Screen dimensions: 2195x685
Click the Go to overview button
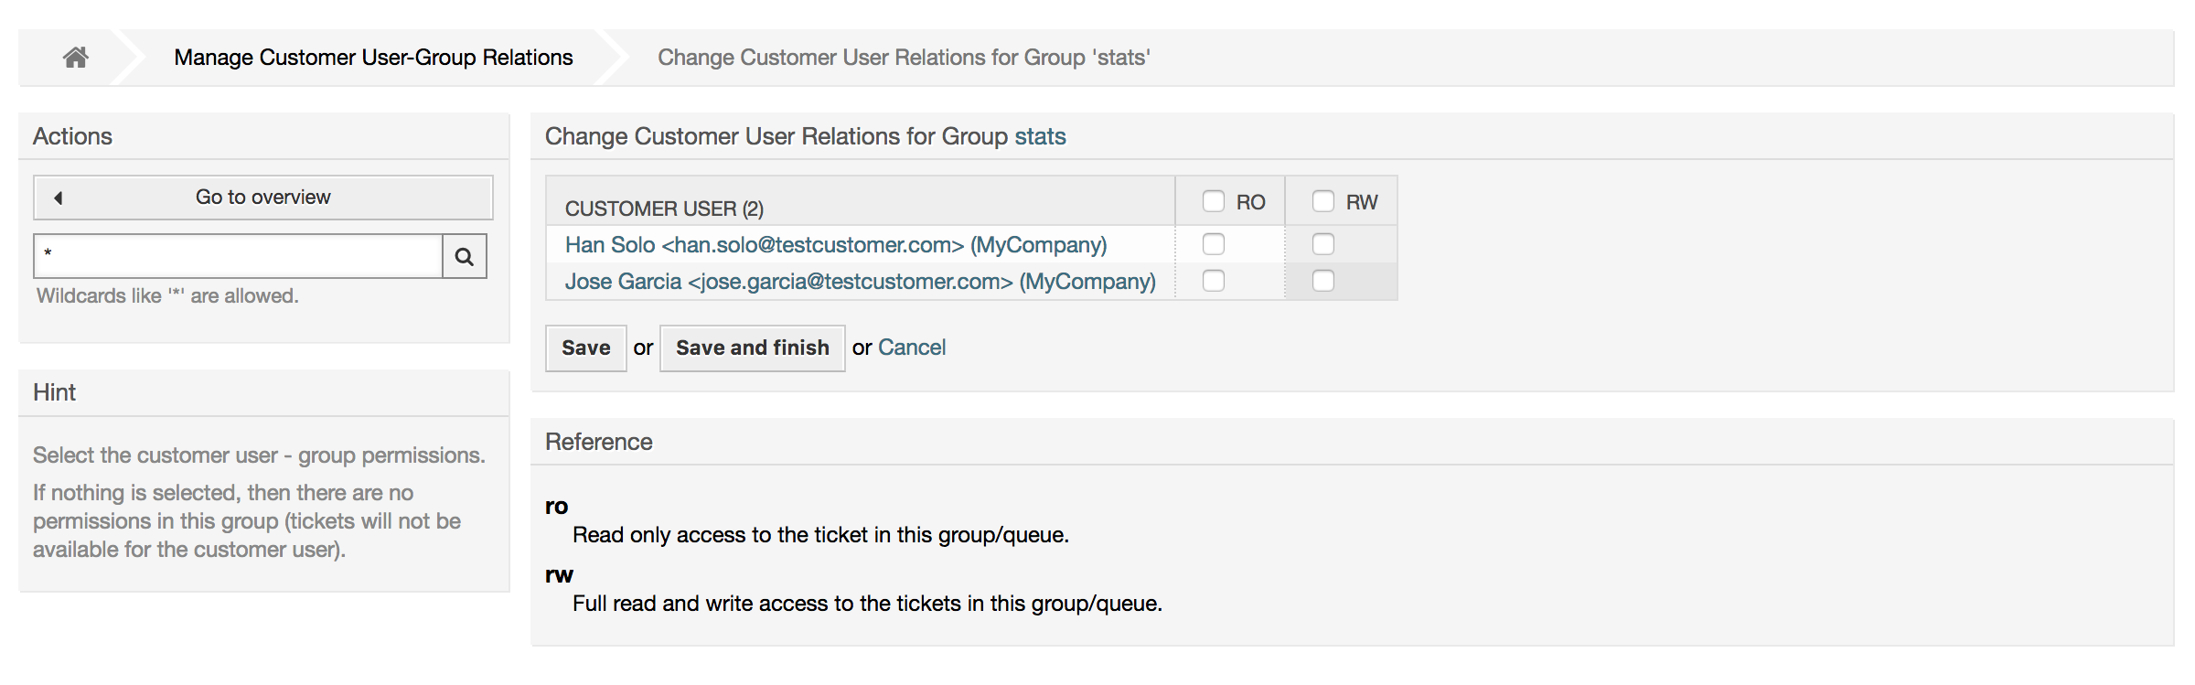(x=262, y=197)
